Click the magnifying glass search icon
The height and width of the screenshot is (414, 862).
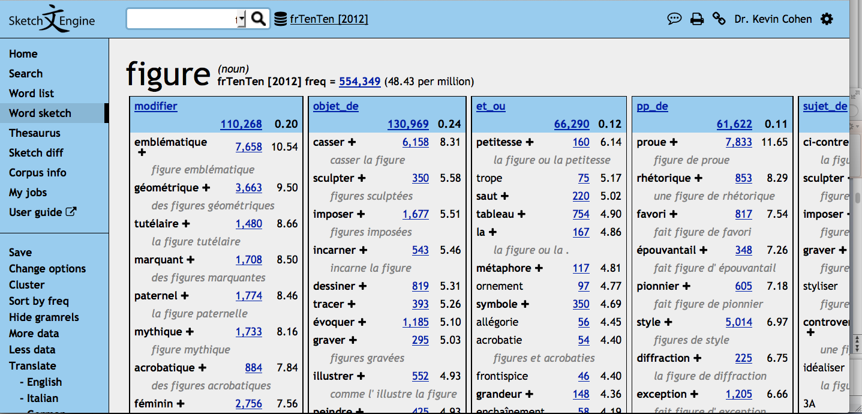click(258, 19)
